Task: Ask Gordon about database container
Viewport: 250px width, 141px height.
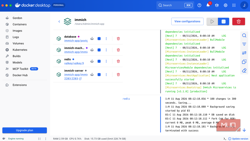Action: tap(92, 39)
